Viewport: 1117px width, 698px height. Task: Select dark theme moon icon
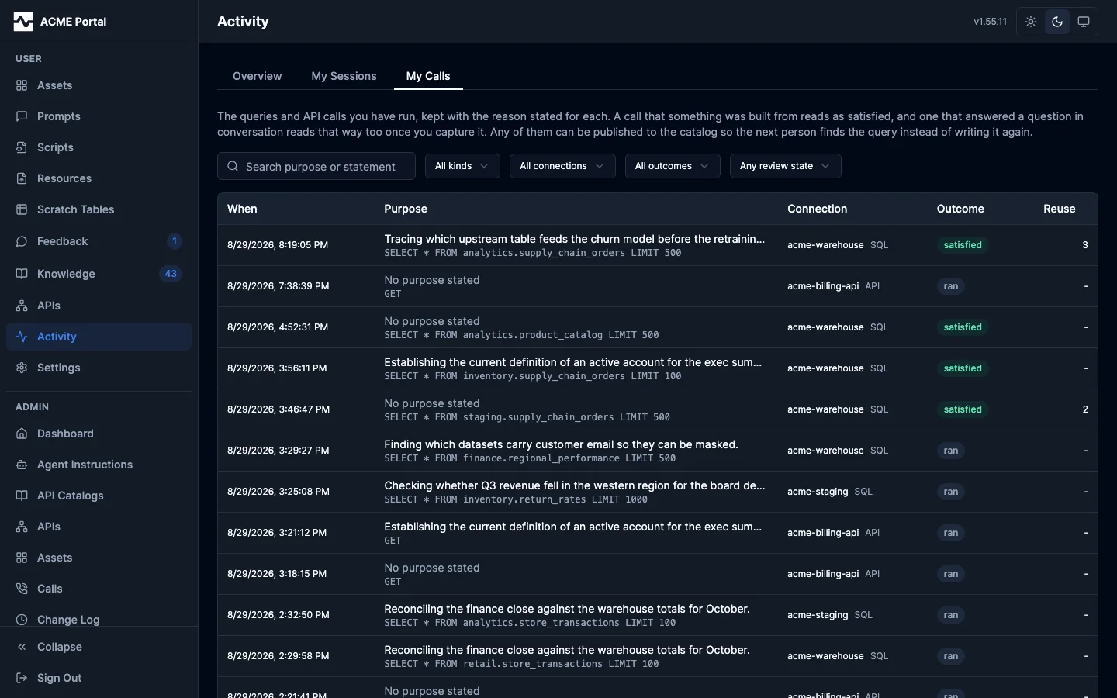pyautogui.click(x=1057, y=22)
